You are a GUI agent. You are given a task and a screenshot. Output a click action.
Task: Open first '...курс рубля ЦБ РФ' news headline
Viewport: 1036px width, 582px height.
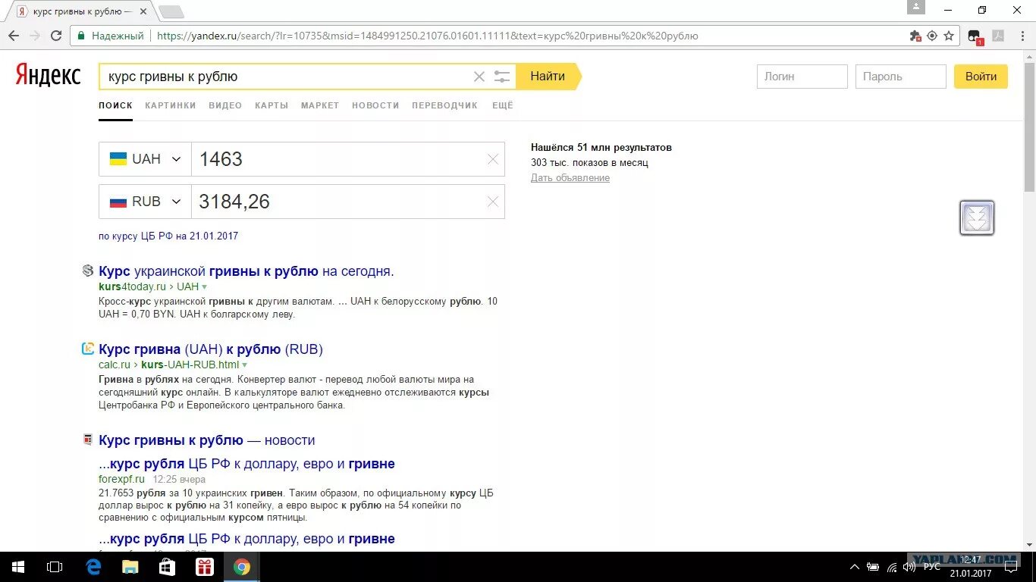[x=246, y=464]
